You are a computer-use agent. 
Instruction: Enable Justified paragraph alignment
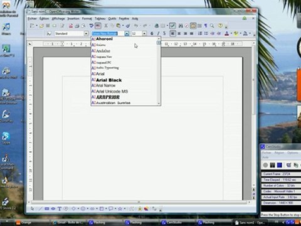click(191, 33)
